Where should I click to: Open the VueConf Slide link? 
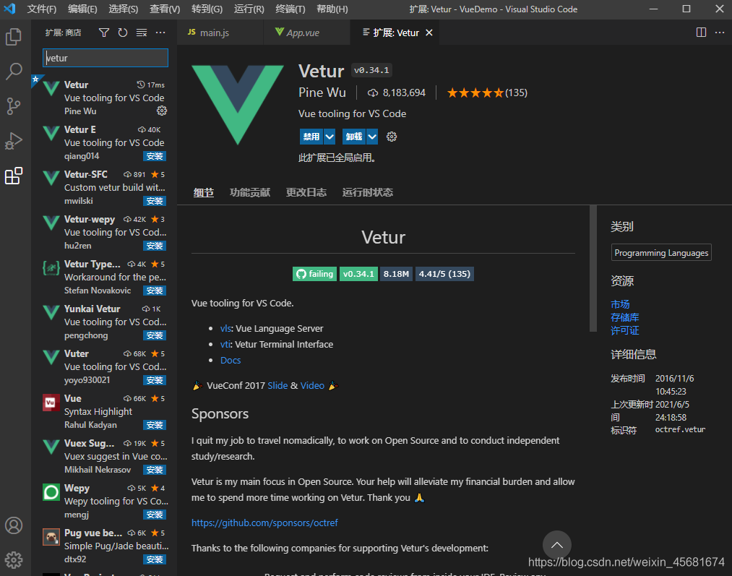[x=277, y=385]
